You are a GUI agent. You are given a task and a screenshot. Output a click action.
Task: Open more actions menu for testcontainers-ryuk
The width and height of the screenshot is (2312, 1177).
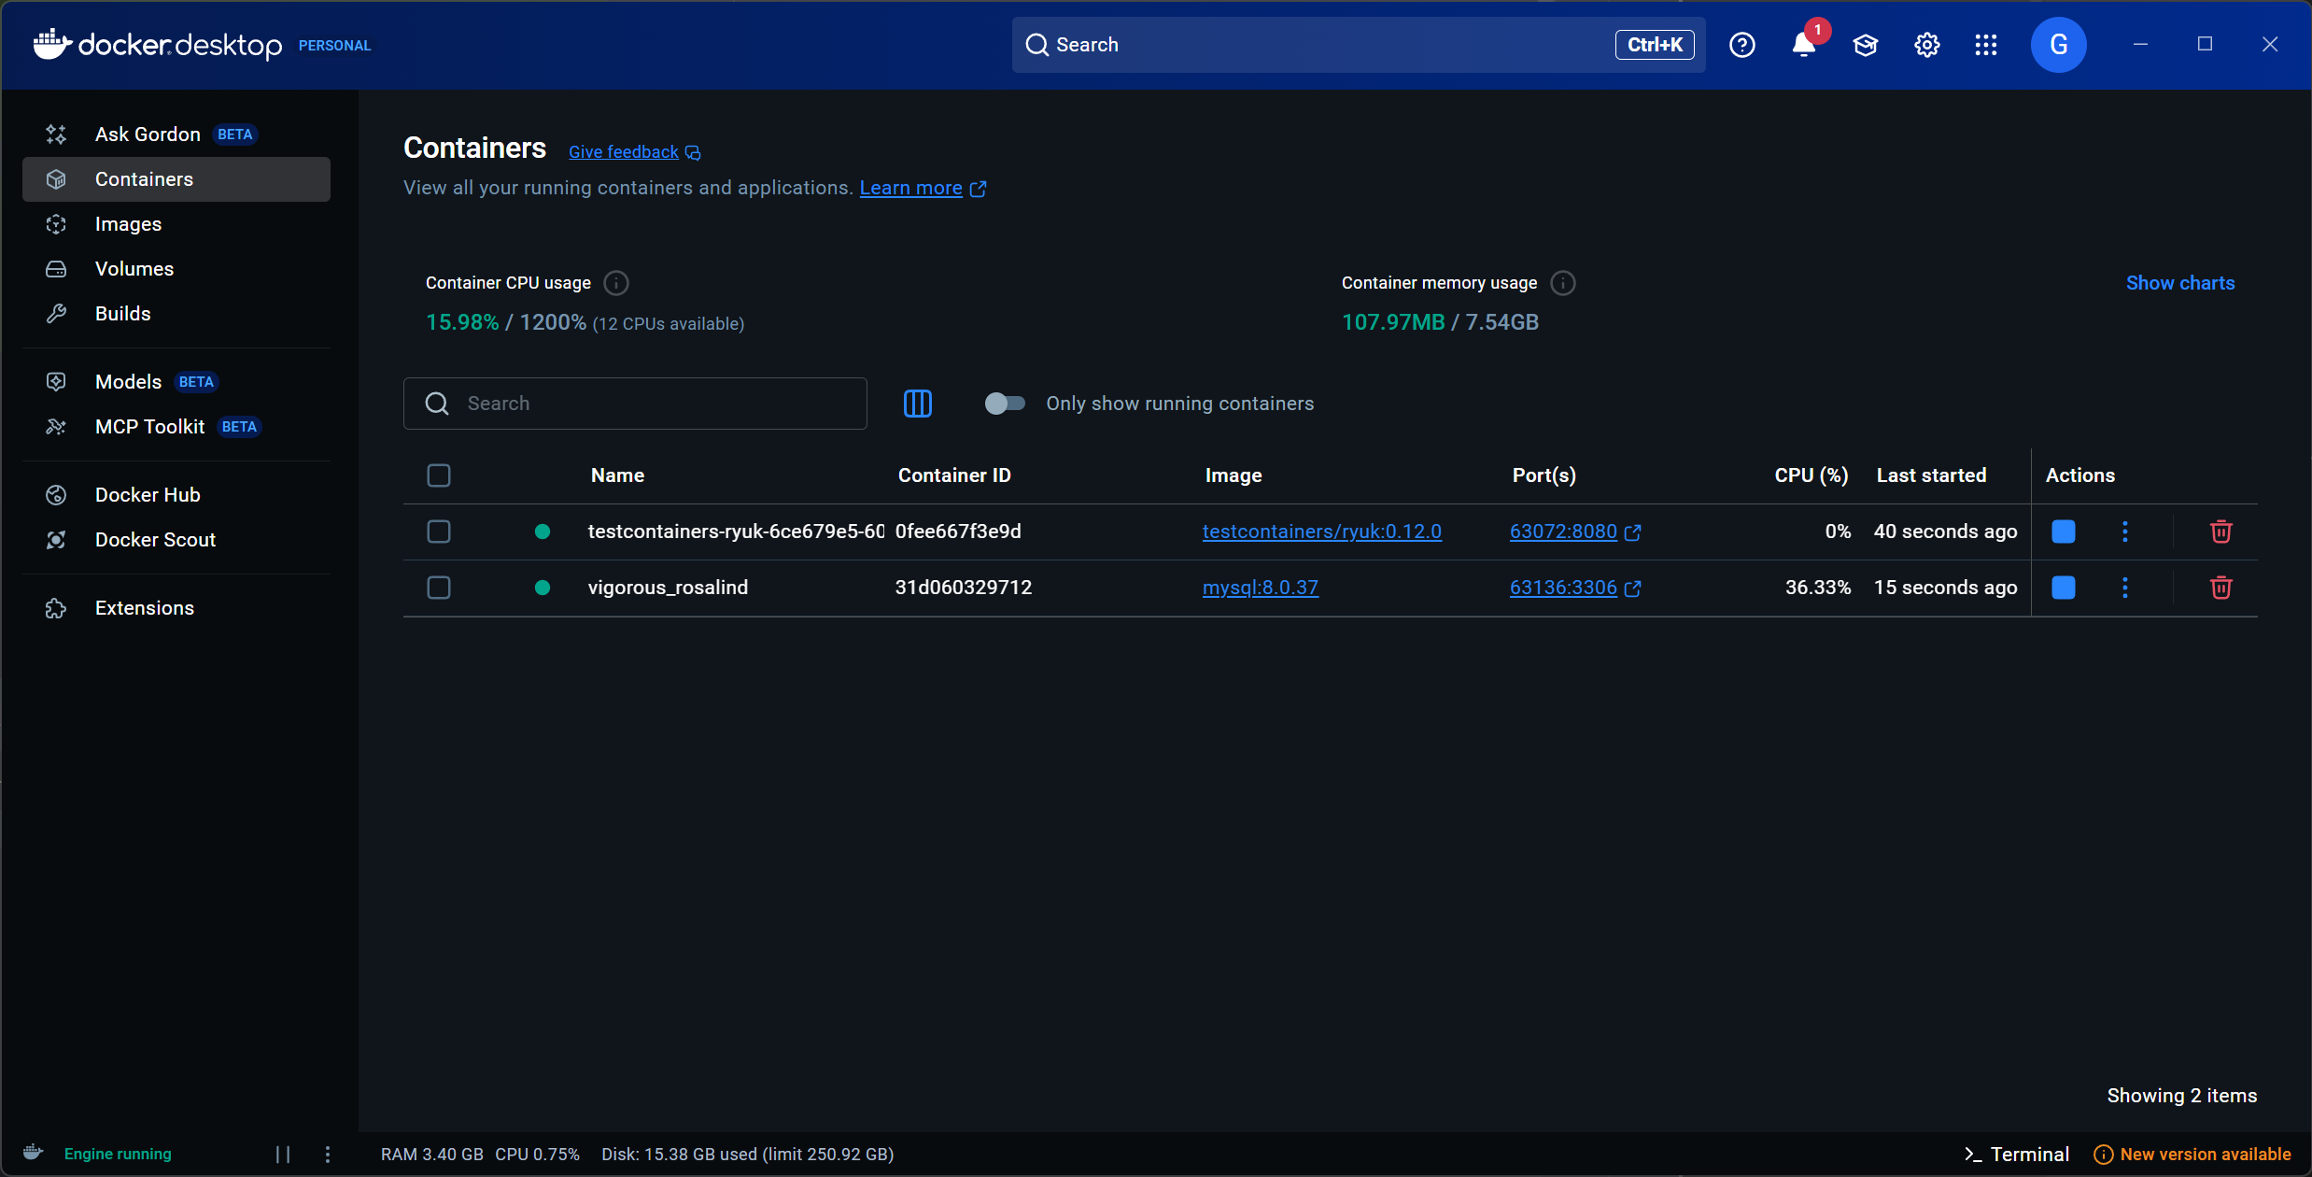pyautogui.click(x=2124, y=532)
